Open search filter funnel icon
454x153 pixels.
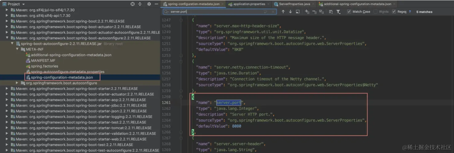pos(338,12)
